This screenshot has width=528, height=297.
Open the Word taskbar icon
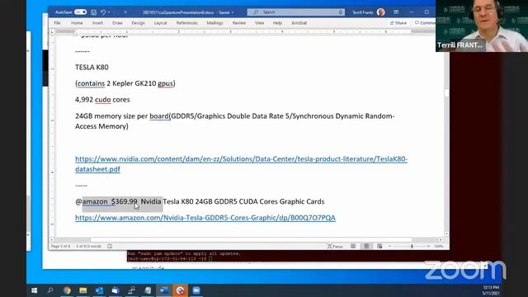pyautogui.click(x=164, y=290)
